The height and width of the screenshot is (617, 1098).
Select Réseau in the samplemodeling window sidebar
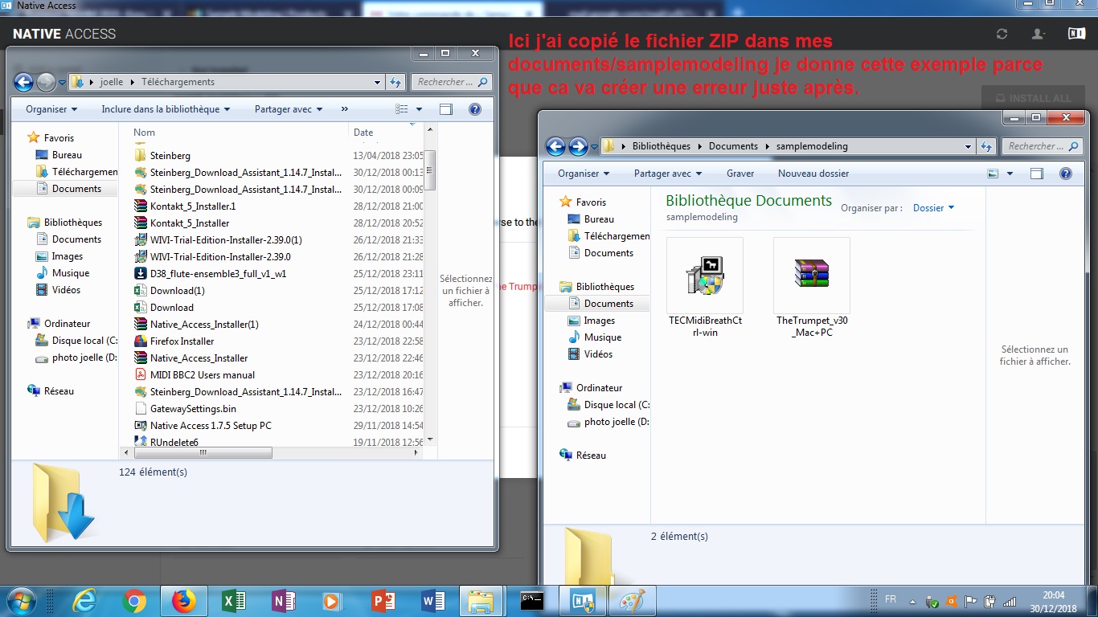coord(591,456)
